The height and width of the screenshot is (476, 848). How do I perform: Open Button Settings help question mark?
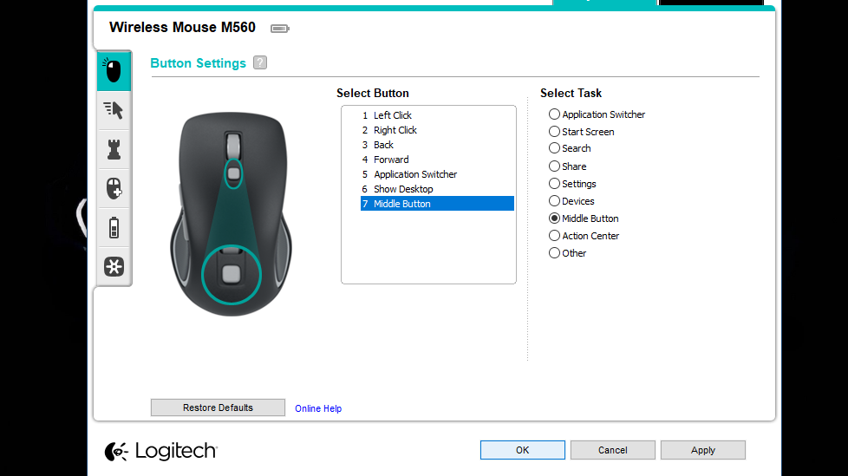coord(260,62)
